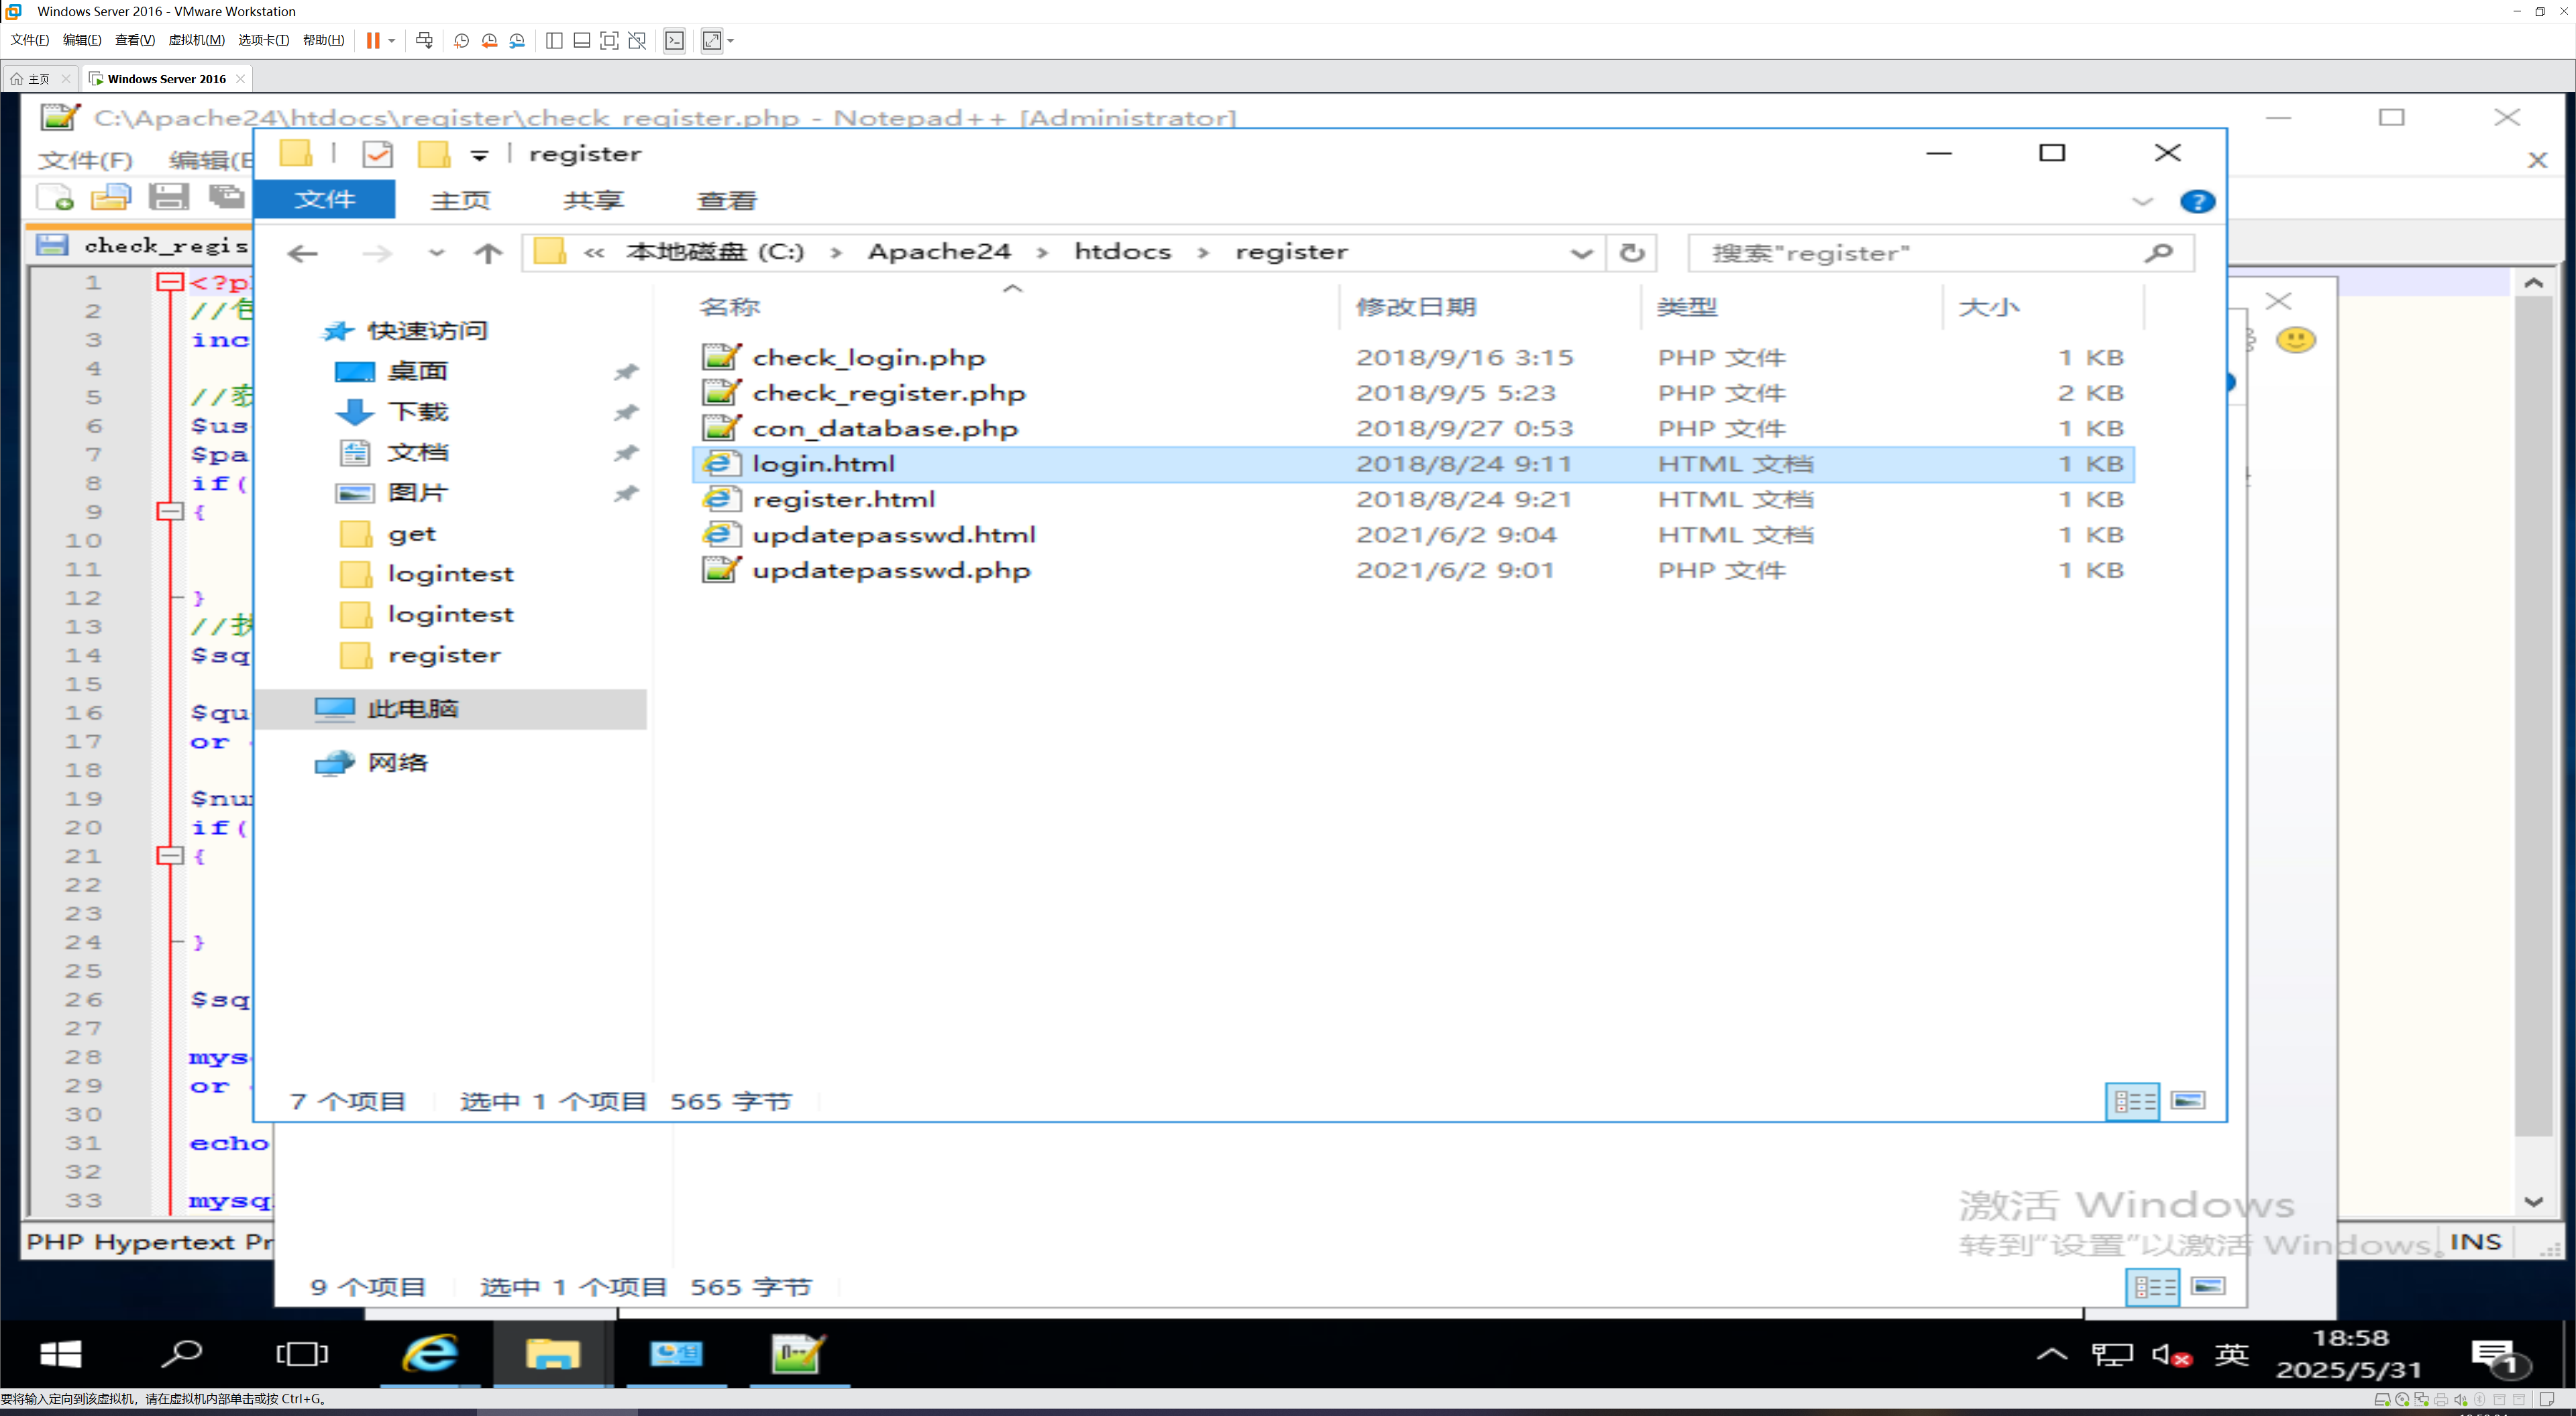The image size is (2576, 1416).
Task: Click Notepad++ taskbar icon
Action: pyautogui.click(x=798, y=1354)
